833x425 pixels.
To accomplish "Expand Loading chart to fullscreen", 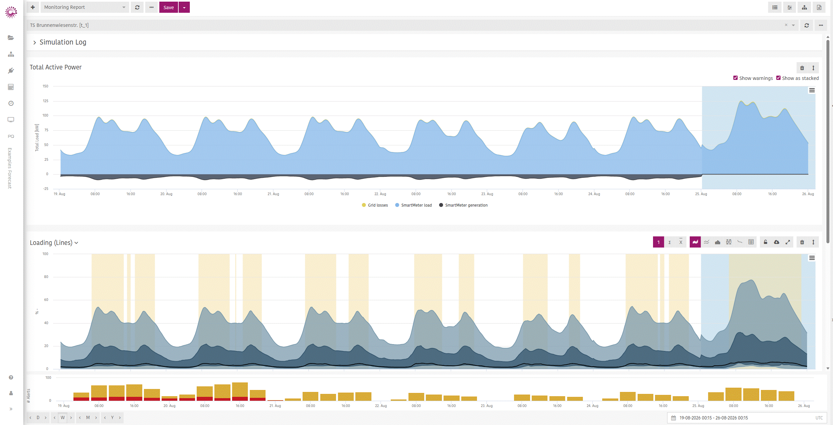I will pos(788,242).
